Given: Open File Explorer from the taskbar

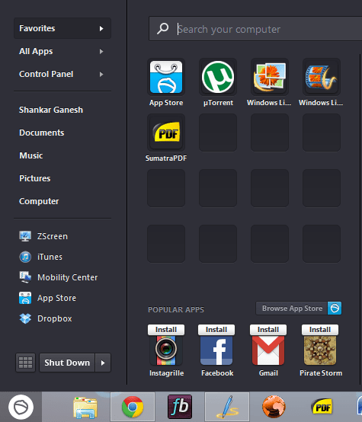Looking at the screenshot, I should [85, 408].
